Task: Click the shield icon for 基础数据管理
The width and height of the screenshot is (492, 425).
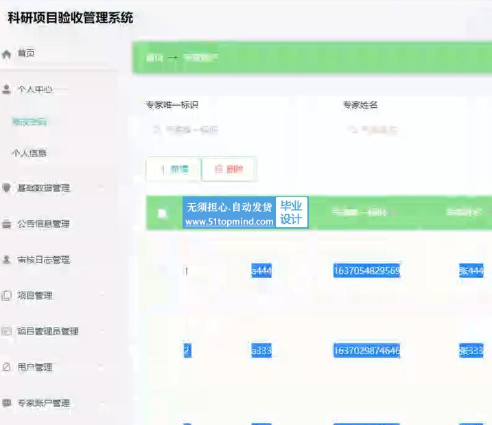Action: pos(7,188)
